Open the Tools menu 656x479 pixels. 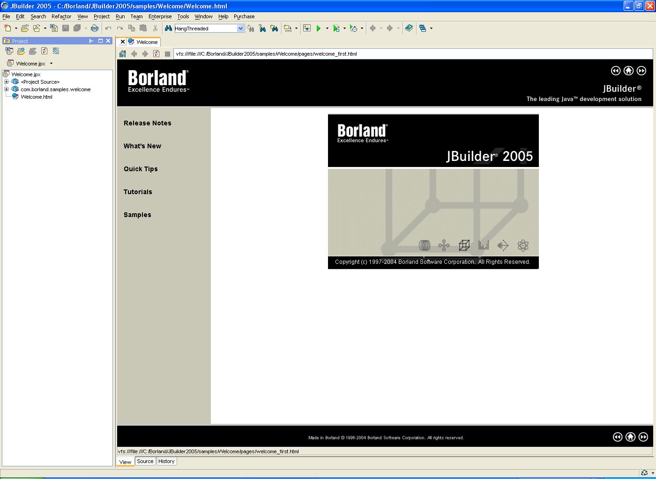pos(183,16)
